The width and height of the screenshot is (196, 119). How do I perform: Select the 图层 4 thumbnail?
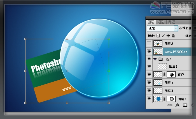pos(158,83)
